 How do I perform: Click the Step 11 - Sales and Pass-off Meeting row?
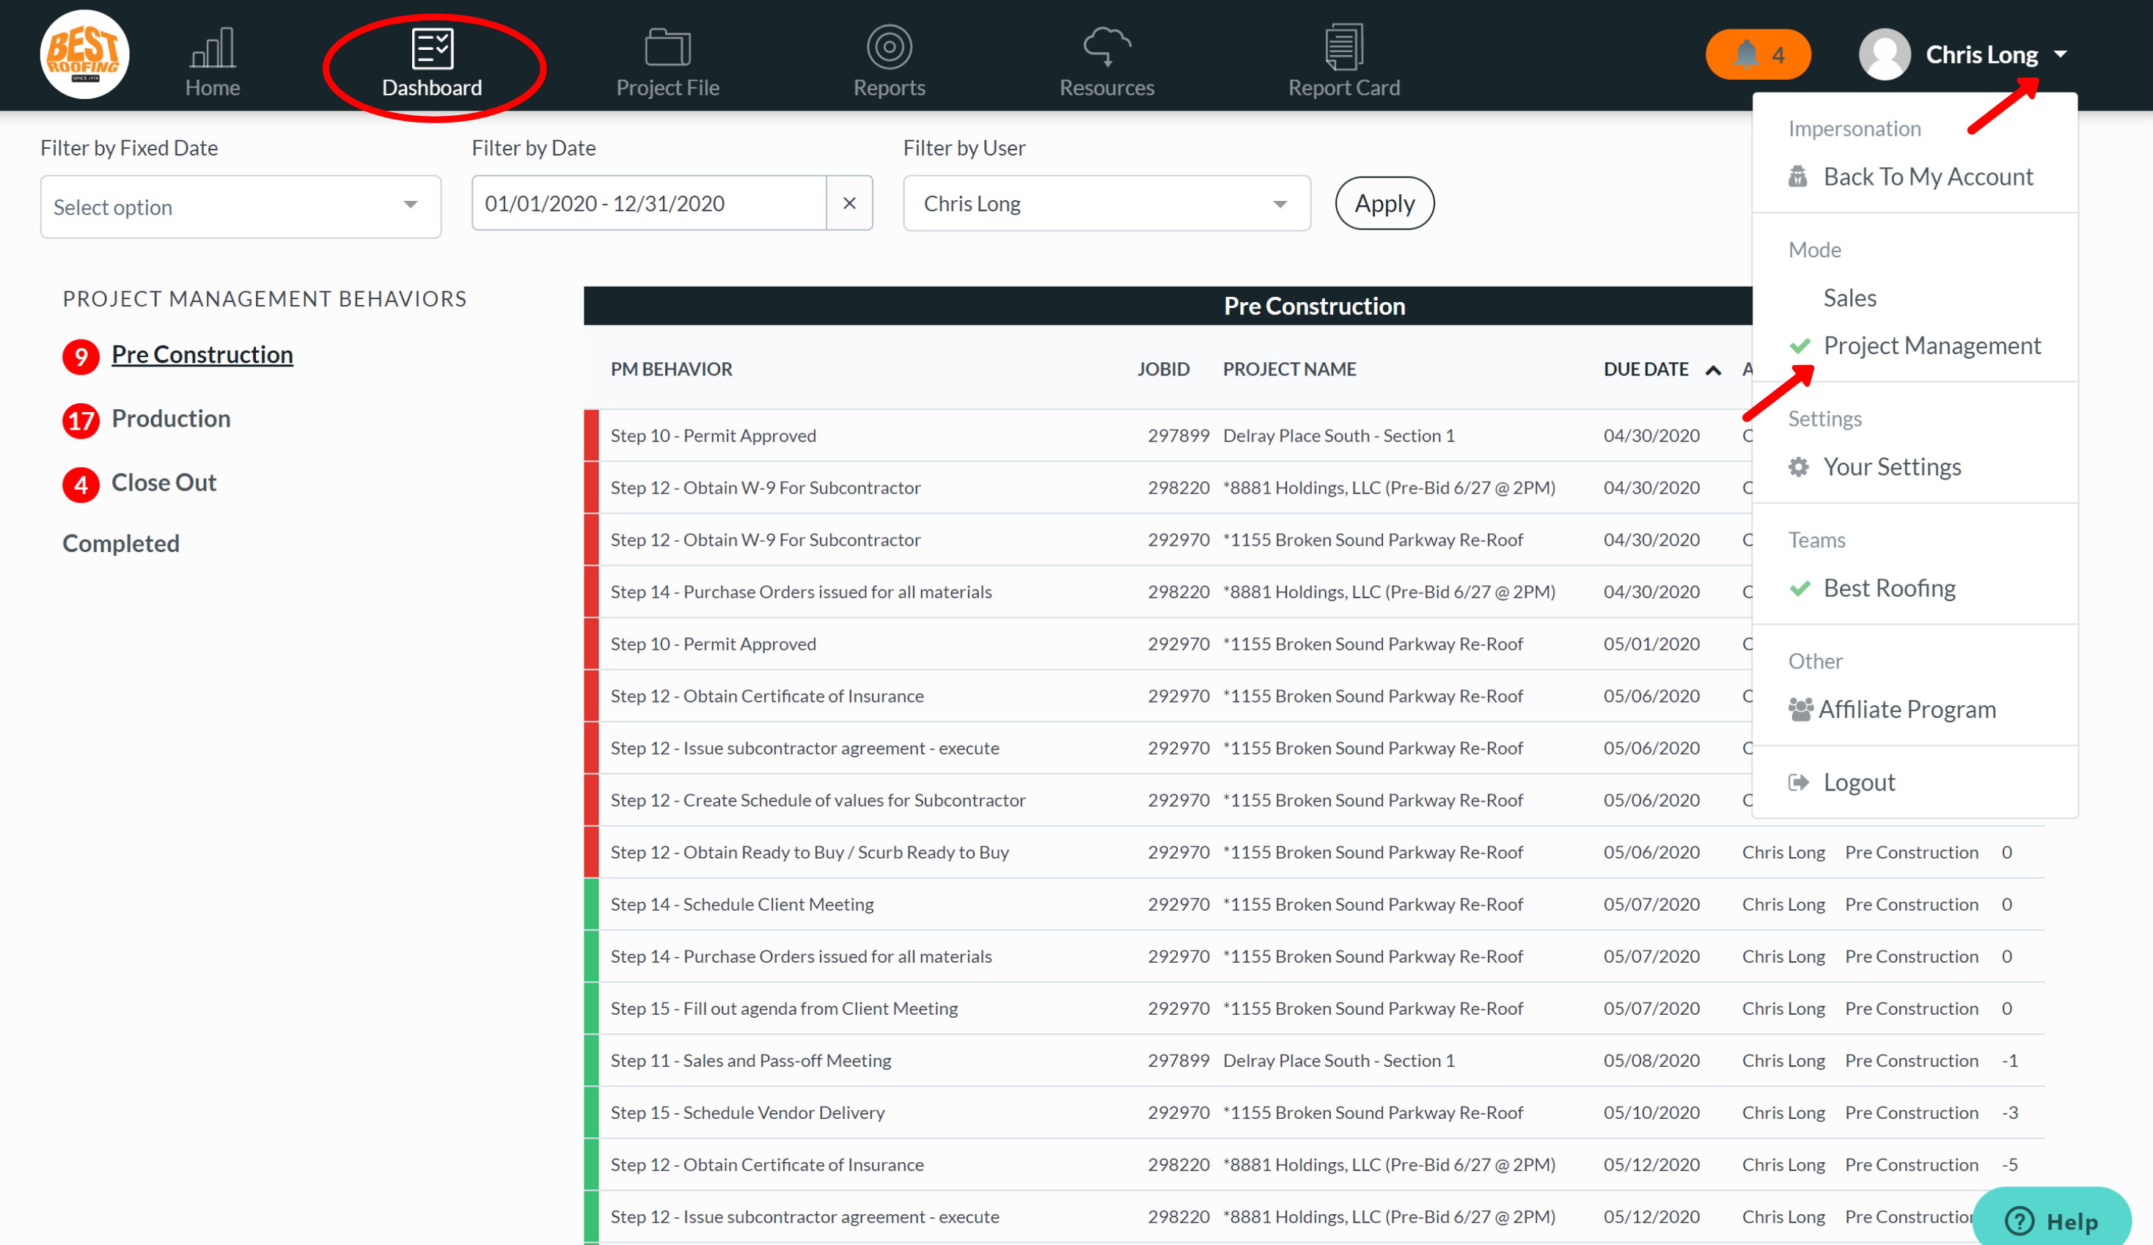point(1314,1060)
